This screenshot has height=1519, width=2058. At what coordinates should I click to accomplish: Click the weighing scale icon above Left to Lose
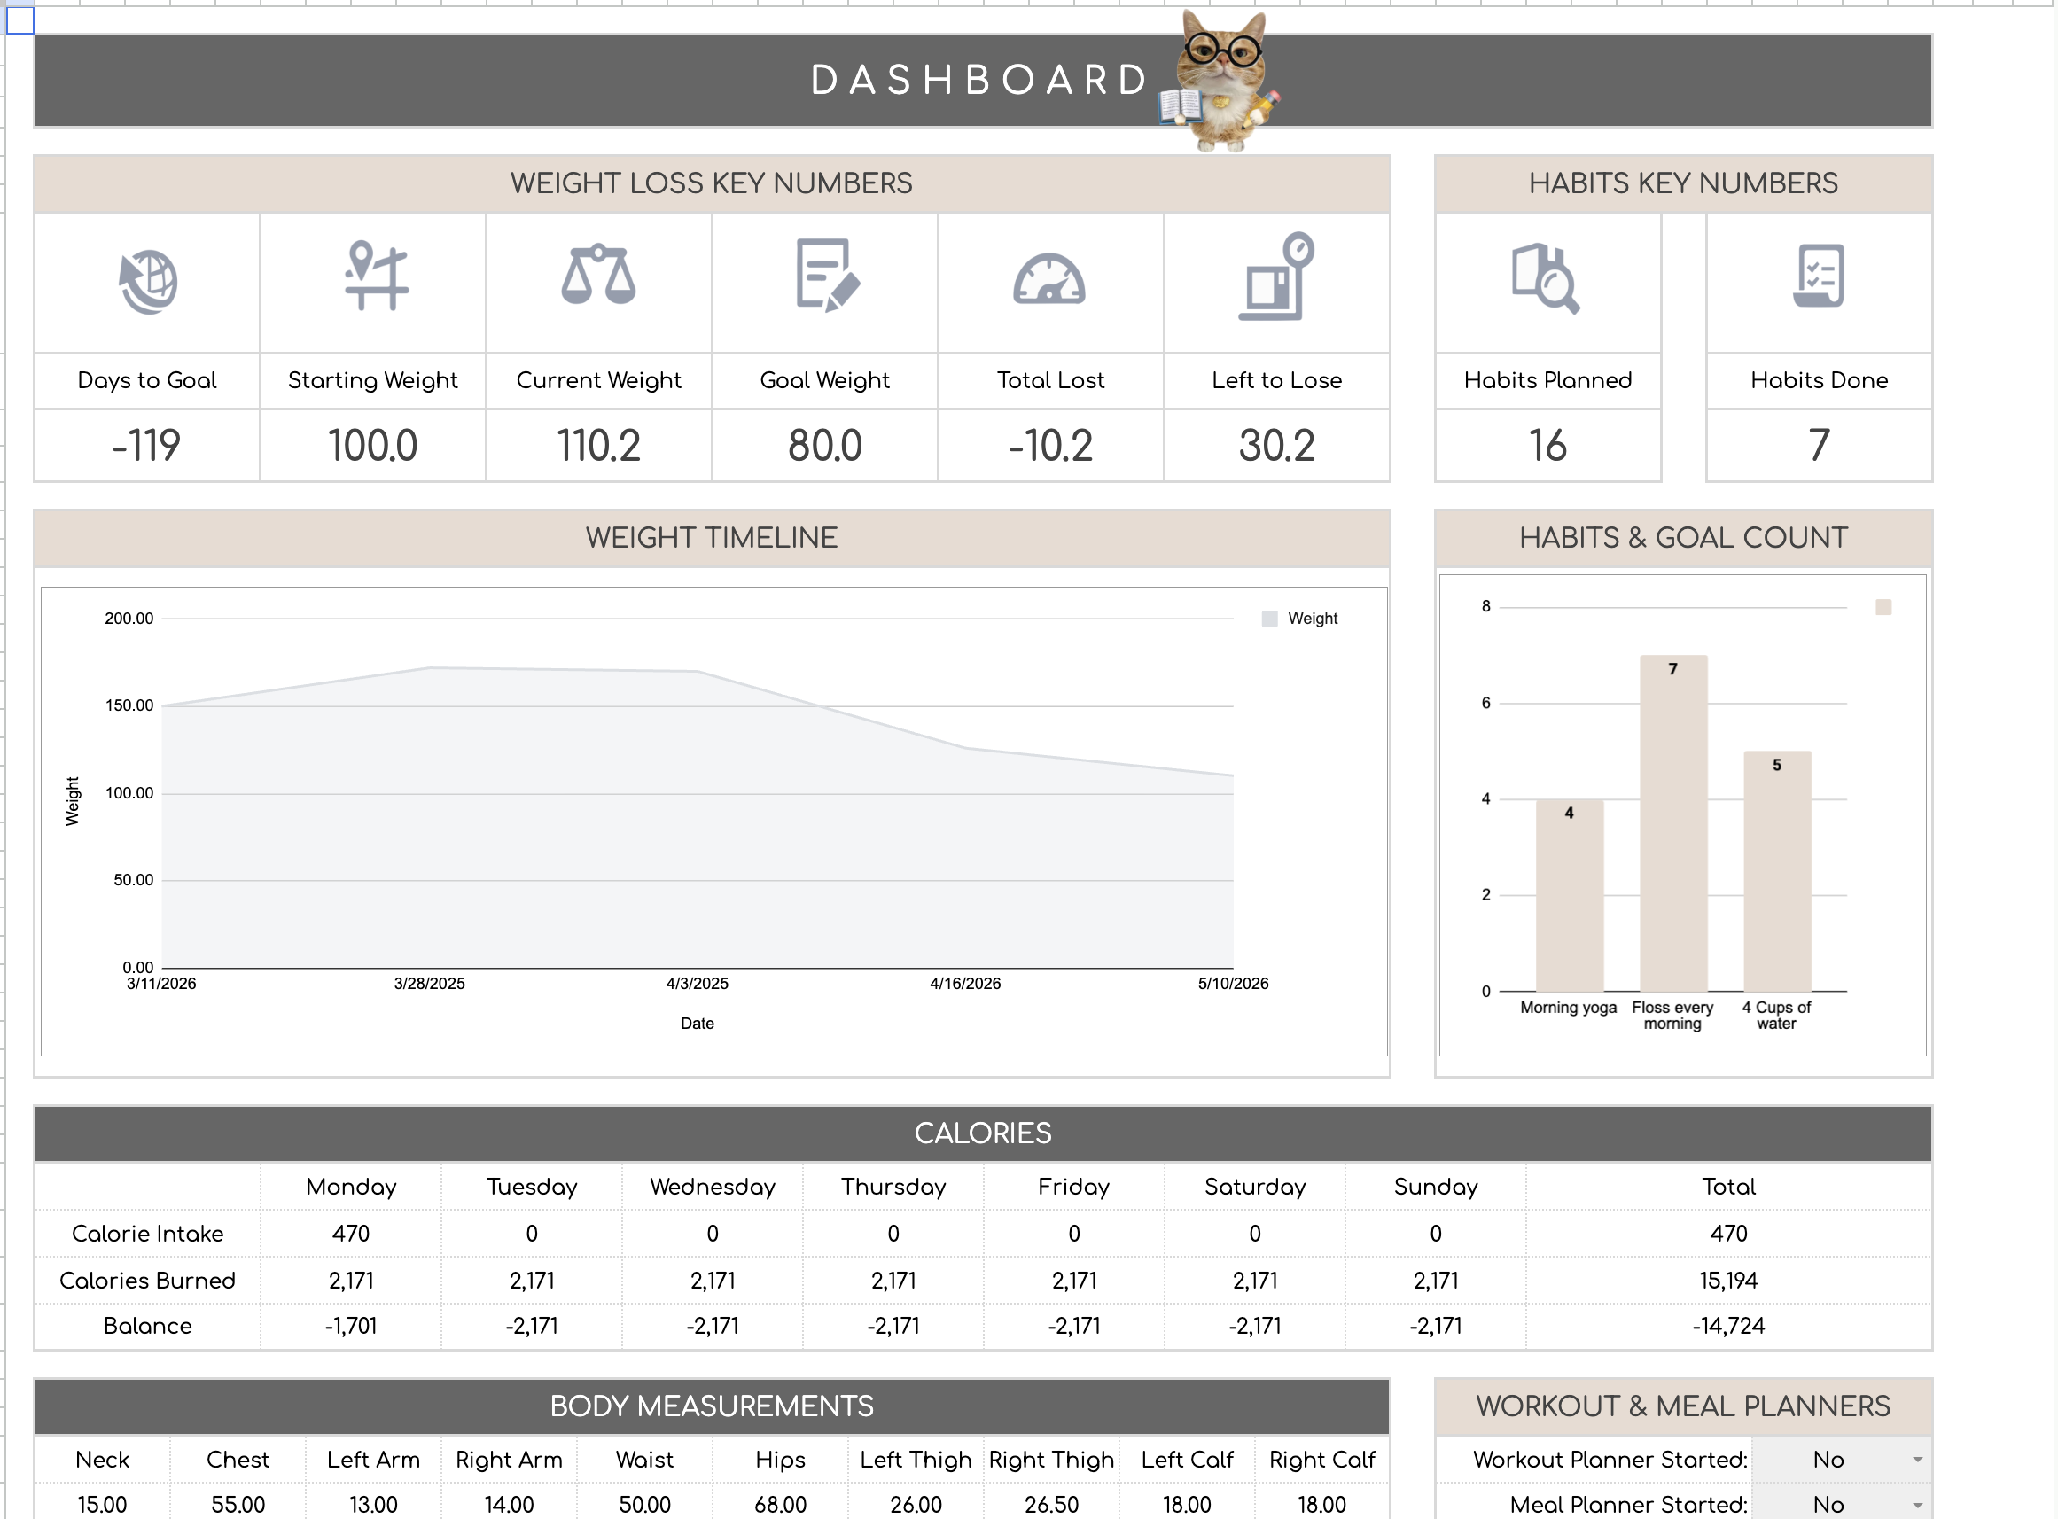click(x=1276, y=276)
